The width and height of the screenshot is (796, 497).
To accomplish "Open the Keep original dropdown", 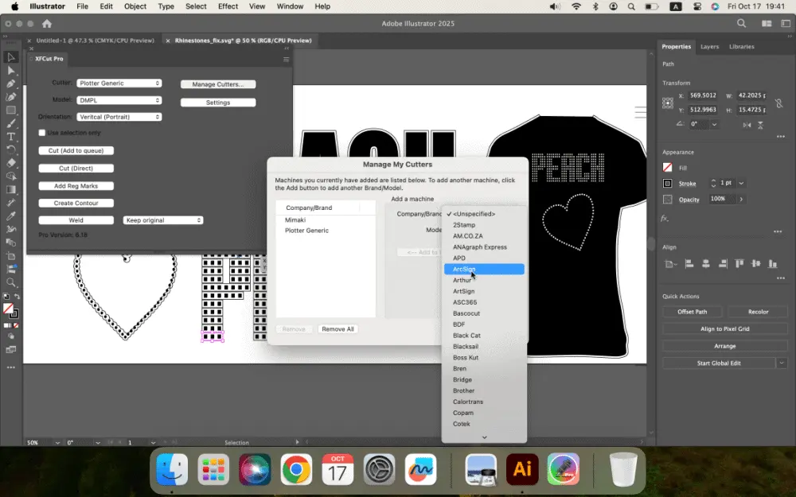I will tap(163, 220).
